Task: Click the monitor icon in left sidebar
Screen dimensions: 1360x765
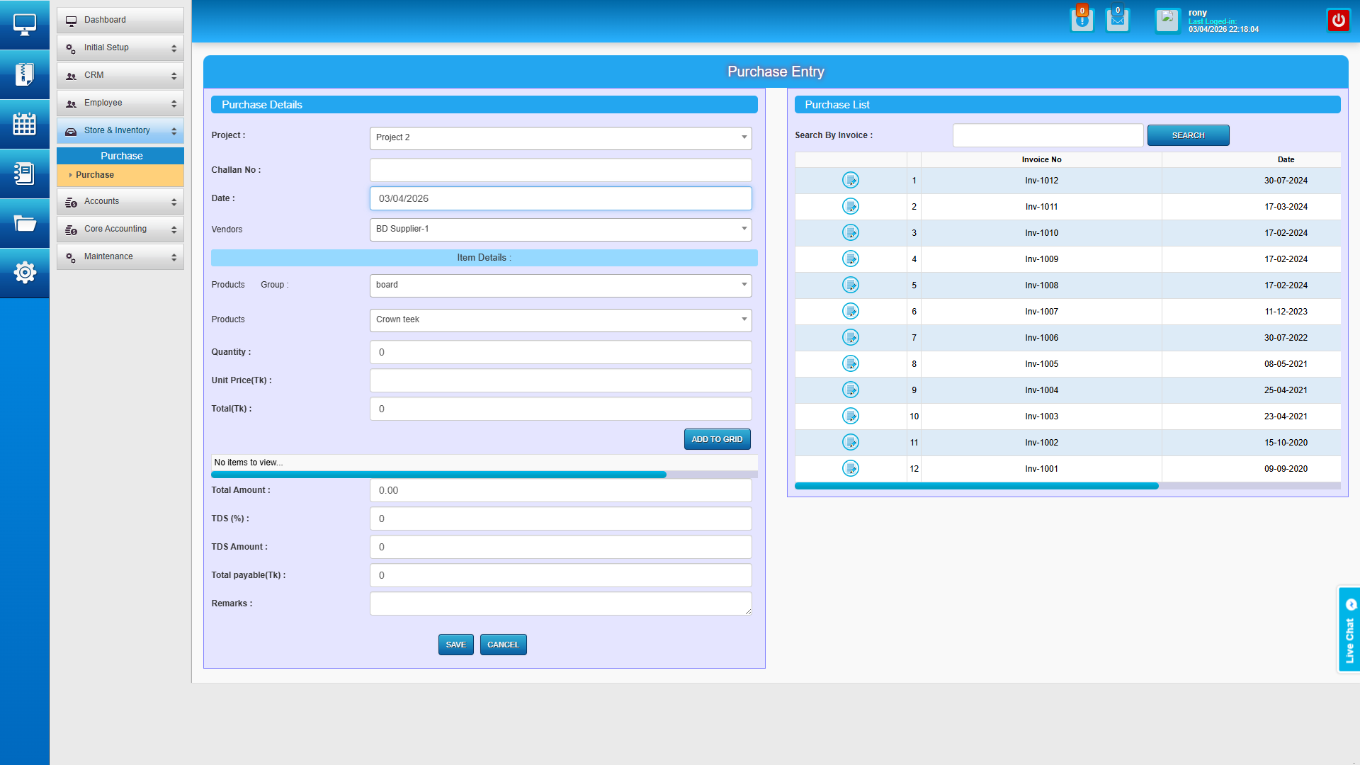Action: (x=24, y=25)
